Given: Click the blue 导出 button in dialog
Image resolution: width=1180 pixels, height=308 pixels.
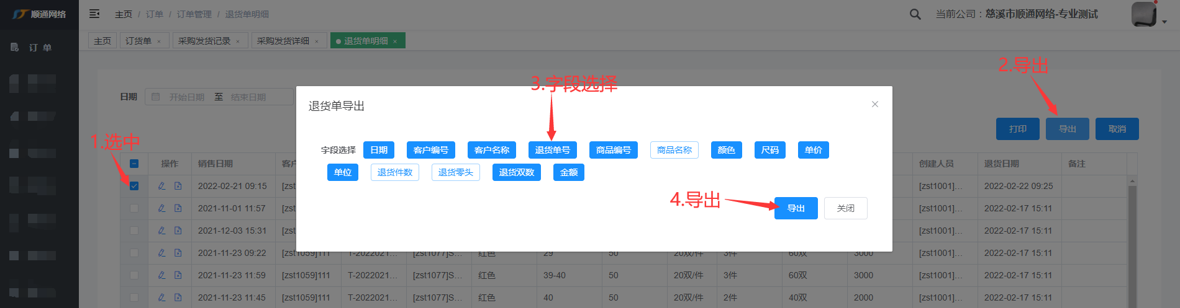Looking at the screenshot, I should (796, 208).
